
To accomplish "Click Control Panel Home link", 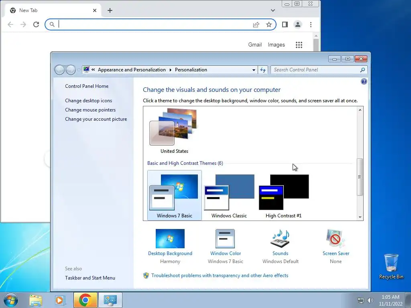I will point(87,86).
